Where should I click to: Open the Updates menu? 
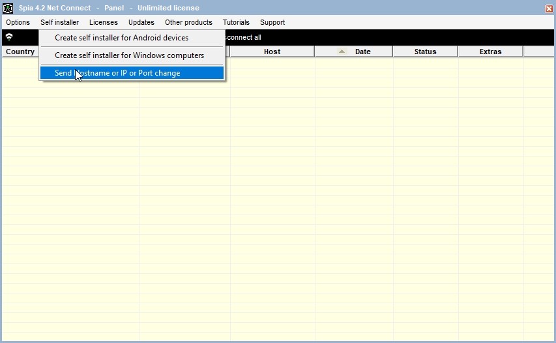(x=141, y=22)
